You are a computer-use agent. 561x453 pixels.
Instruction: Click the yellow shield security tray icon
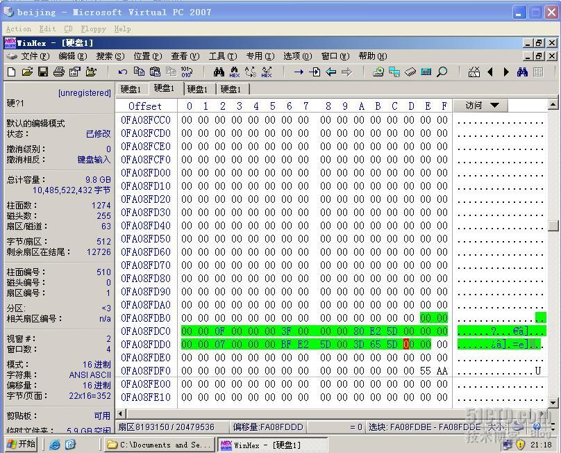tap(521, 445)
